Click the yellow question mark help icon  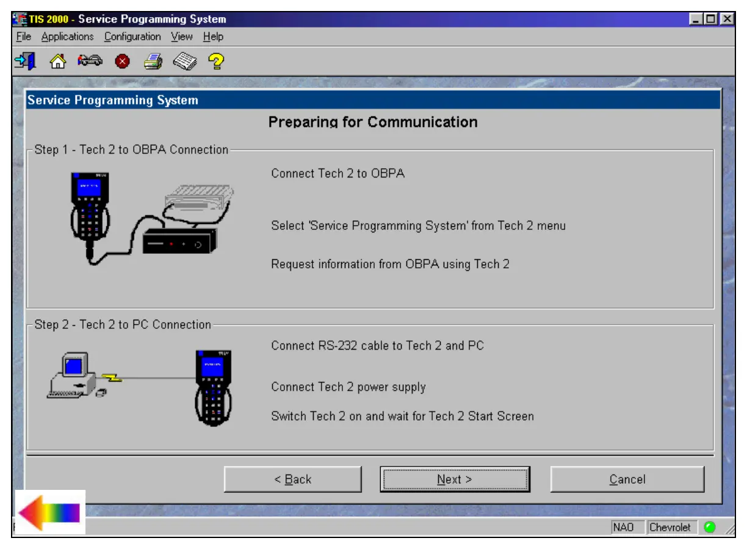[215, 61]
